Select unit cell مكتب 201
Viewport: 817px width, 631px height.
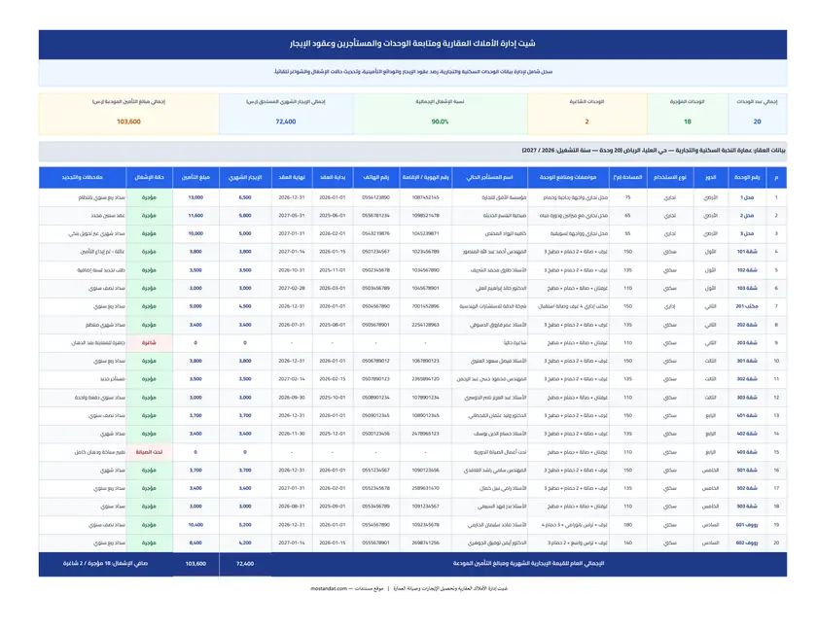(x=747, y=306)
